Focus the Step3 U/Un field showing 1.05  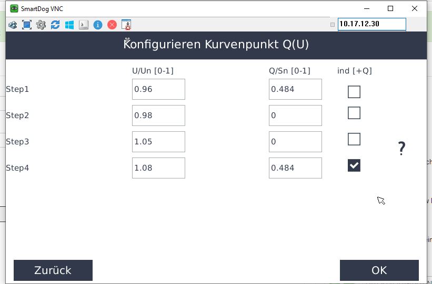(158, 142)
